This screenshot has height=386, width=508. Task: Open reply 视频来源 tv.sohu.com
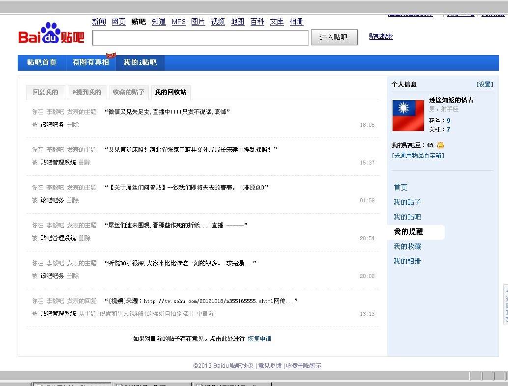(x=201, y=301)
